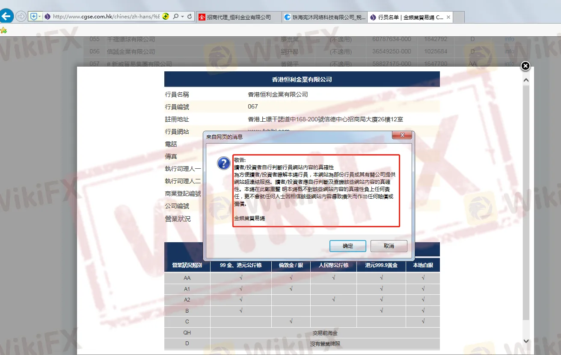Viewport: 561px width, 355px height.
Task: Click the C row label in status table
Action: pos(187,322)
